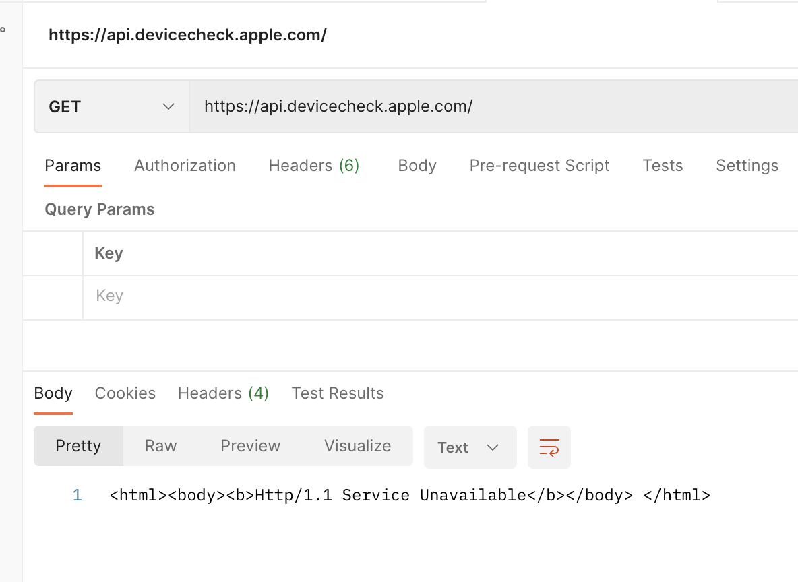Expand the Text format dropdown

point(470,447)
